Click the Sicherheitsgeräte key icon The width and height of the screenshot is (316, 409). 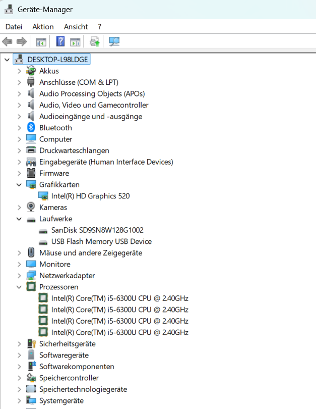pos(31,343)
